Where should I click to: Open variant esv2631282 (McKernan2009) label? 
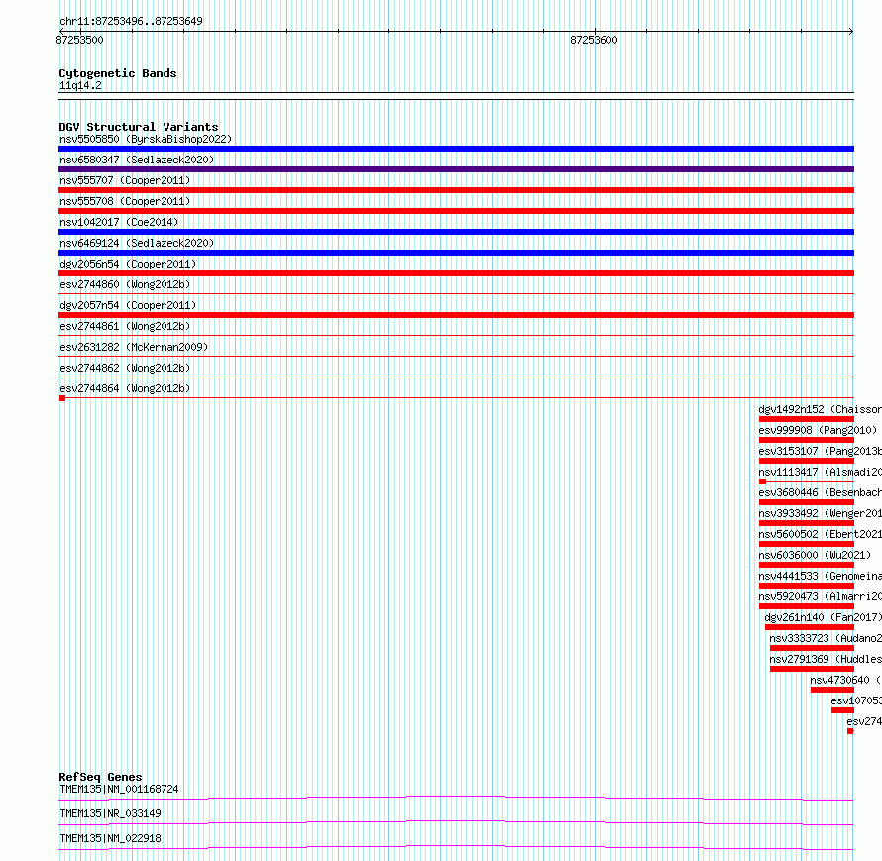click(x=134, y=347)
